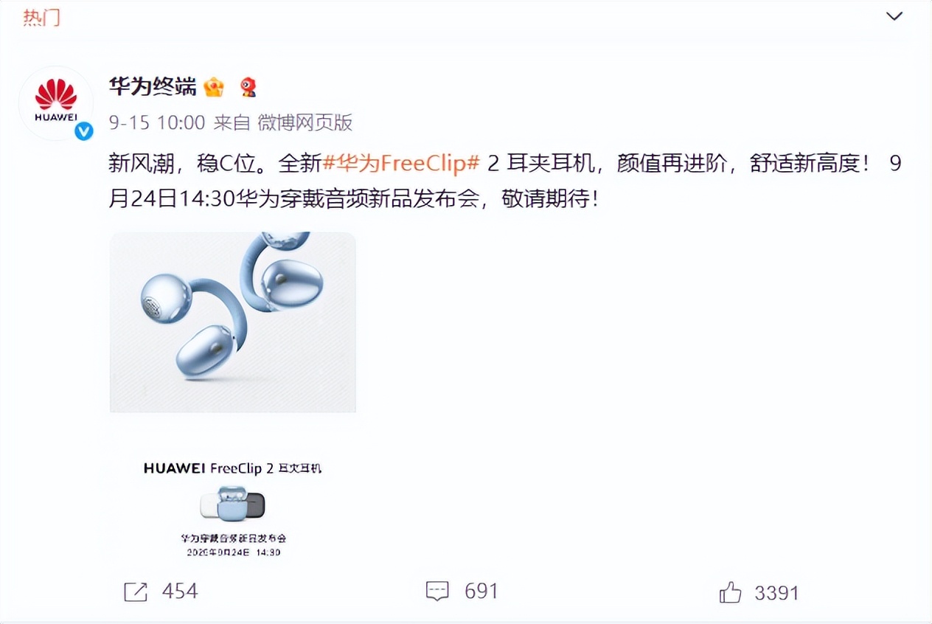This screenshot has width=932, height=624.
Task: Click the comment count 691
Action: click(481, 592)
